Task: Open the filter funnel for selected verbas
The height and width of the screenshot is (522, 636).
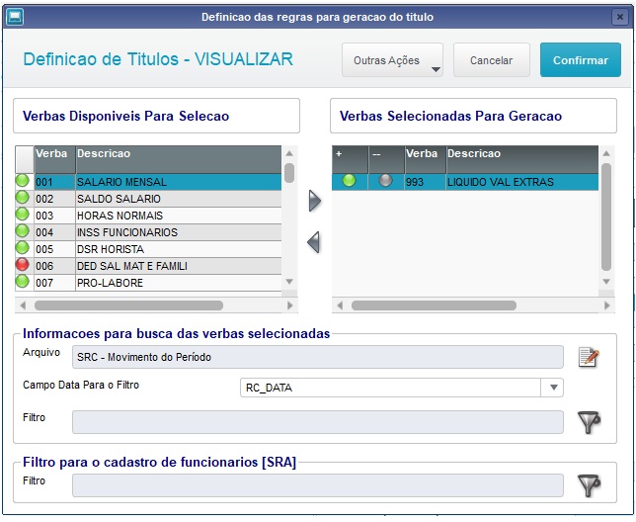Action: pyautogui.click(x=589, y=422)
